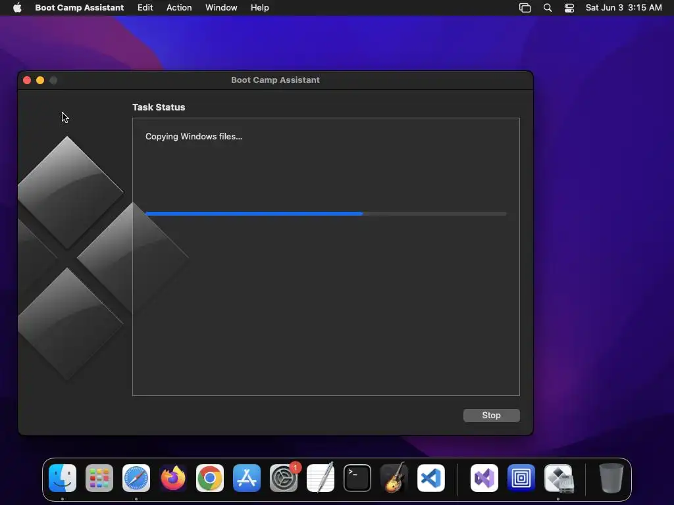Click the Task Status heading
This screenshot has height=505, width=674.
[x=159, y=107]
